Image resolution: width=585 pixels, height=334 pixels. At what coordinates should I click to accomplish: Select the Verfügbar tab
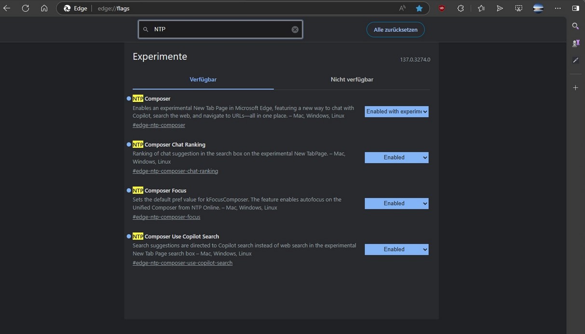point(203,80)
